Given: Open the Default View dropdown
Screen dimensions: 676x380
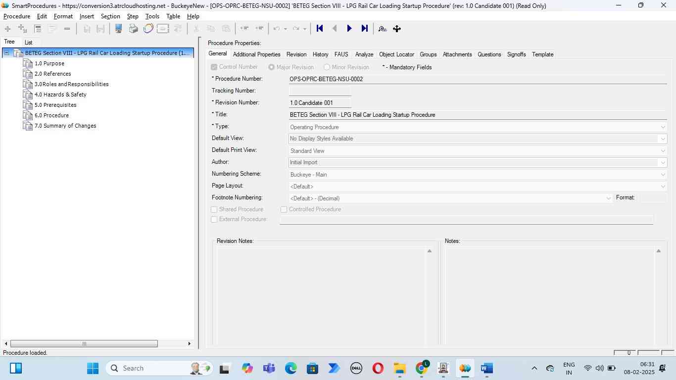Looking at the screenshot, I should tap(663, 139).
